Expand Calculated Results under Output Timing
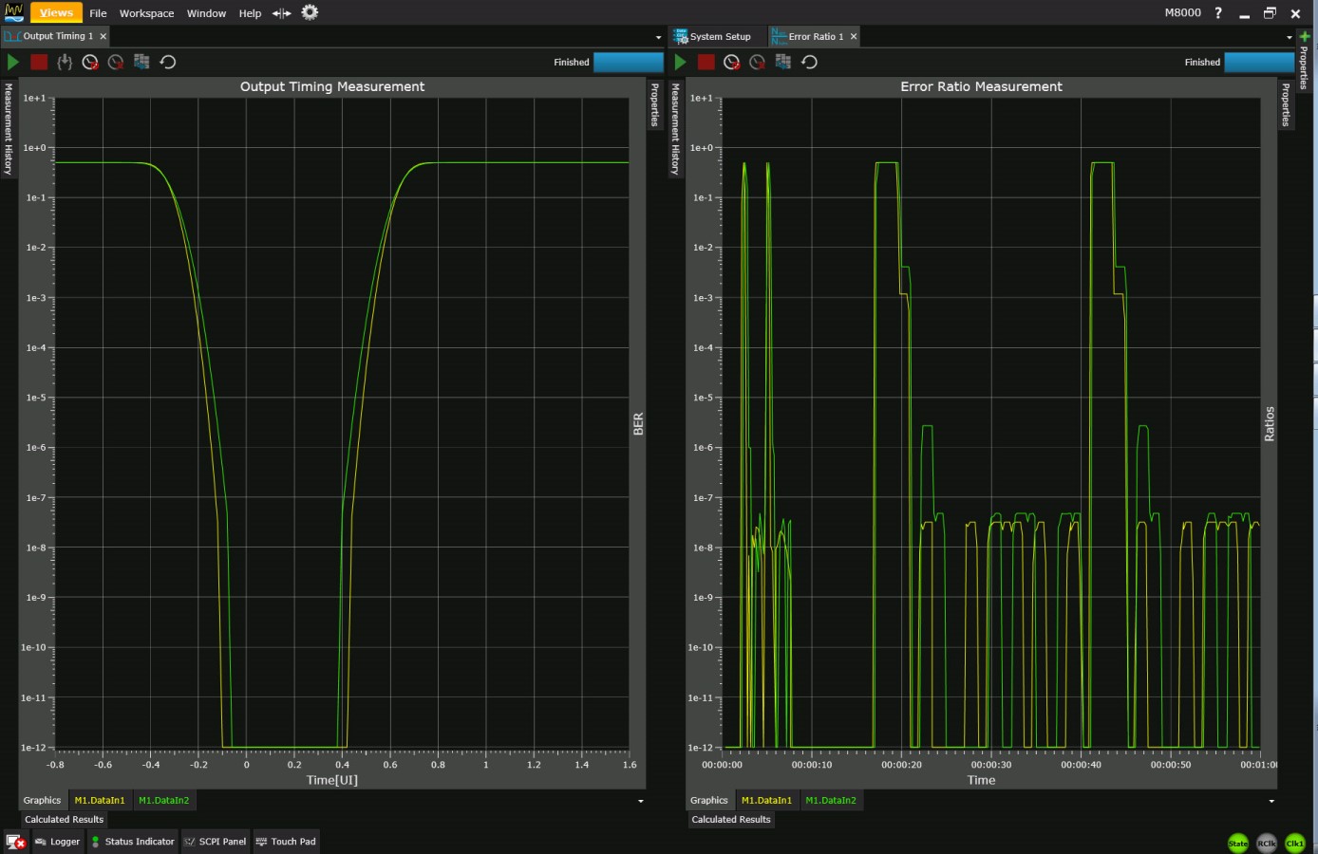This screenshot has width=1318, height=854. (x=64, y=819)
